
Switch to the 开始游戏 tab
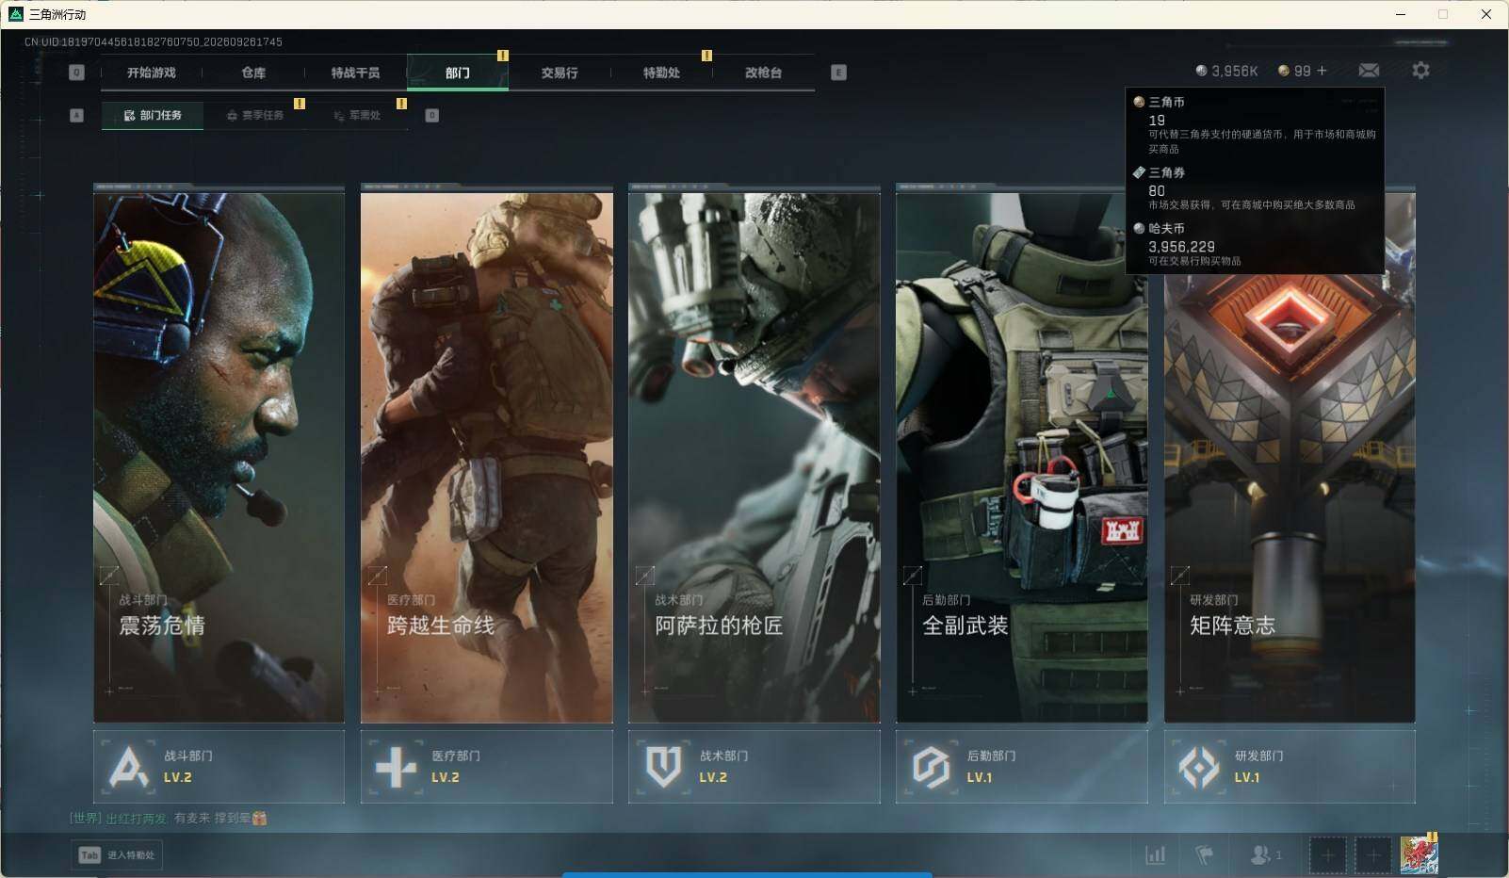(x=152, y=73)
